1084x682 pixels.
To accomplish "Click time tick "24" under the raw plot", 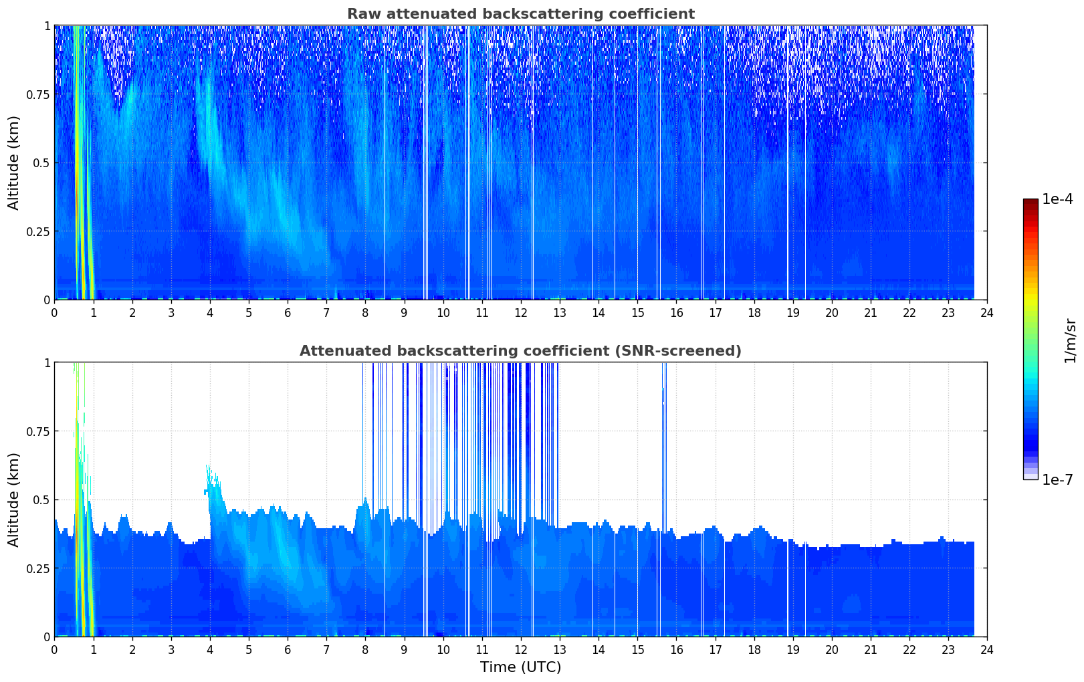I will pos(987,312).
